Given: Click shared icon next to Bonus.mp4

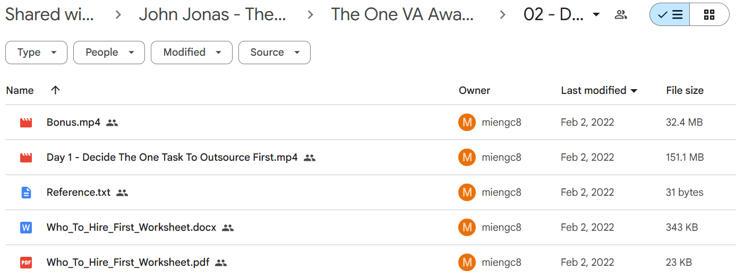Looking at the screenshot, I should tap(112, 123).
